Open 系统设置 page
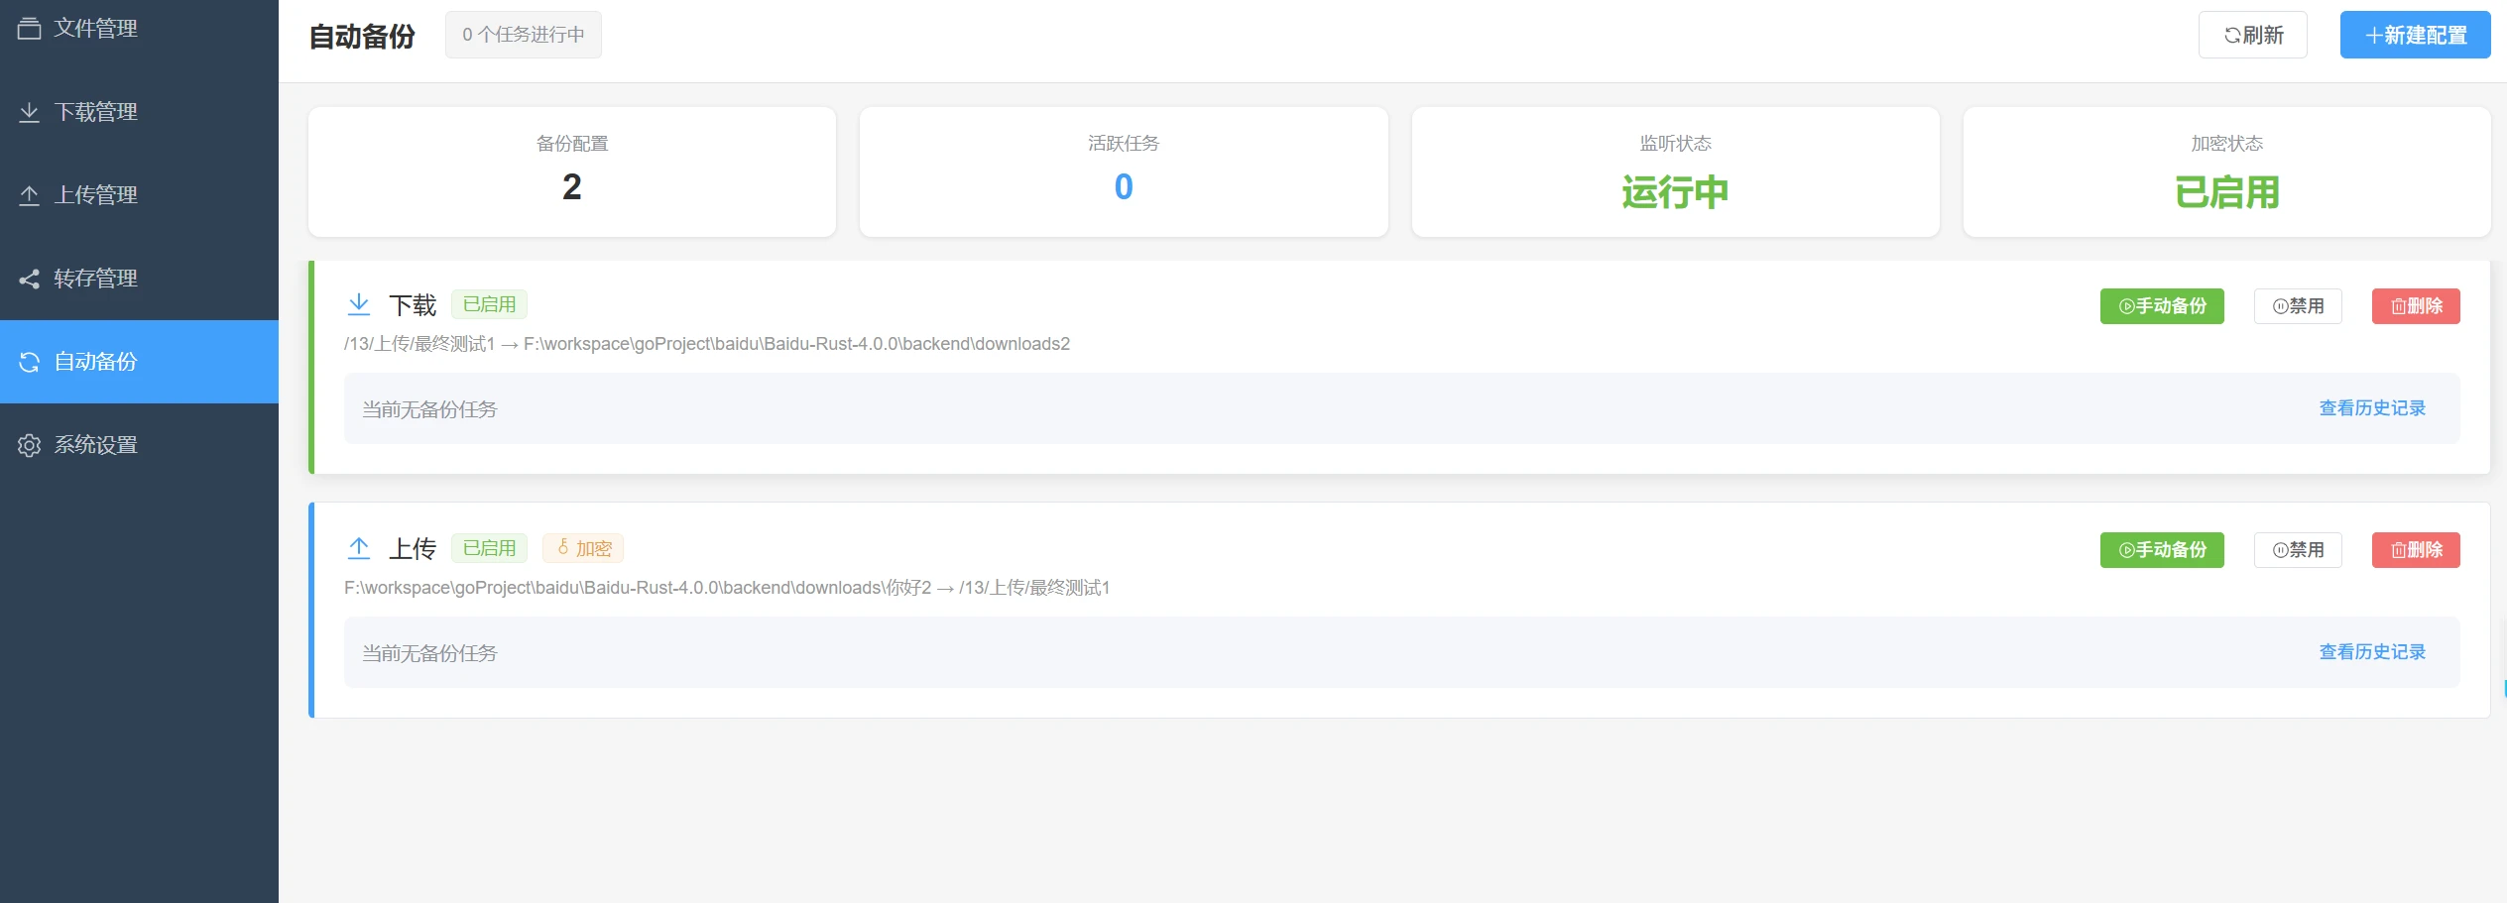Viewport: 2507px width, 903px height. pos(139,445)
